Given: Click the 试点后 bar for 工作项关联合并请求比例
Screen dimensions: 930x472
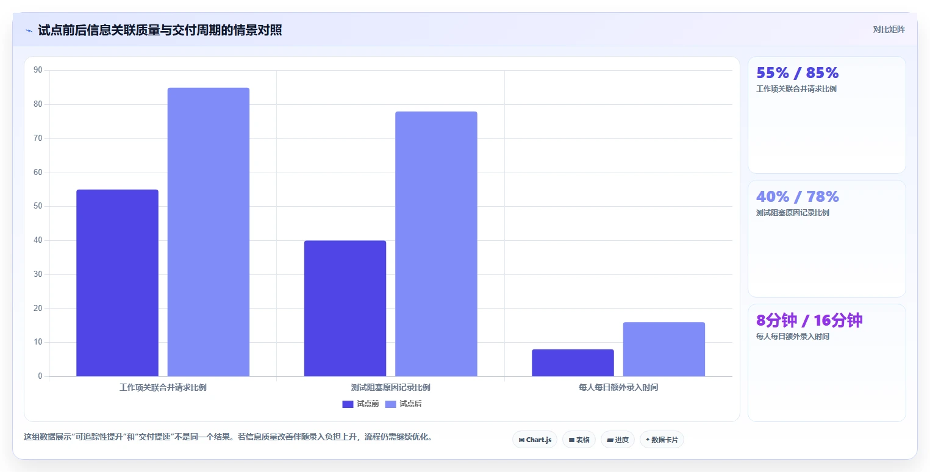Looking at the screenshot, I should point(209,232).
